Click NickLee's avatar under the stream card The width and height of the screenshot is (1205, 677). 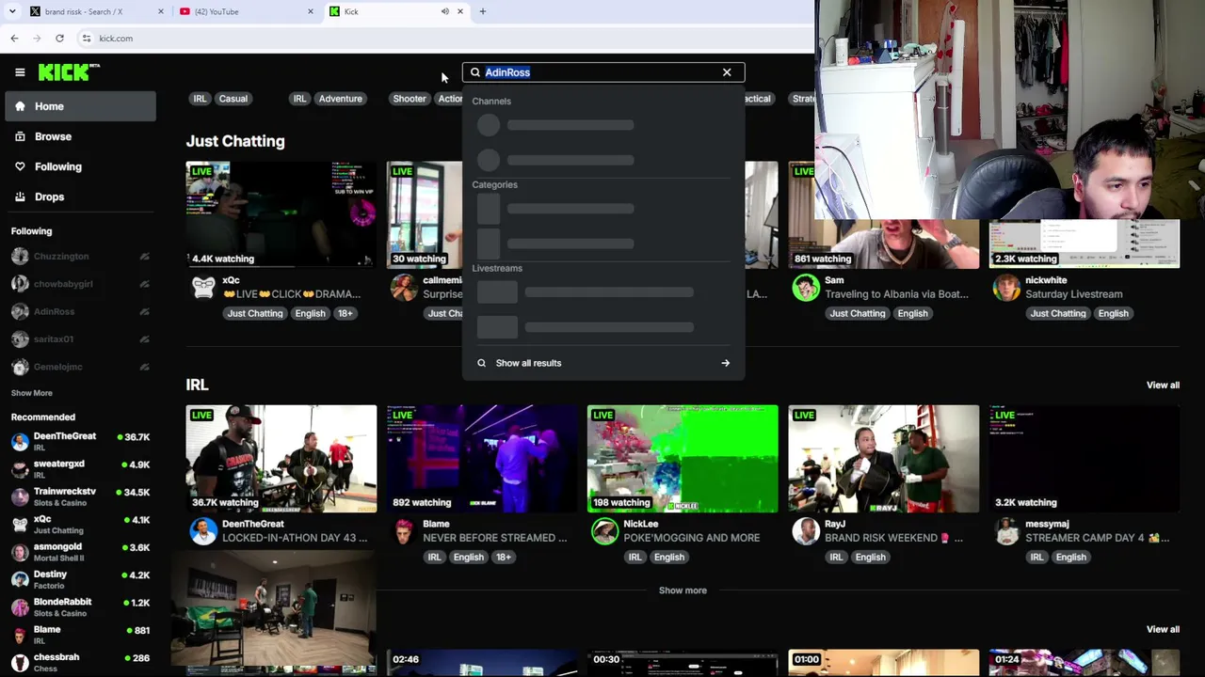tap(604, 531)
